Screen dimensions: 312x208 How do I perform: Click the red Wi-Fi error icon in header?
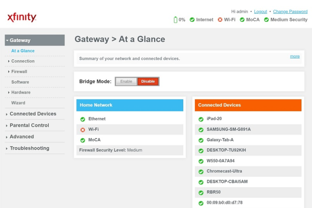click(220, 20)
